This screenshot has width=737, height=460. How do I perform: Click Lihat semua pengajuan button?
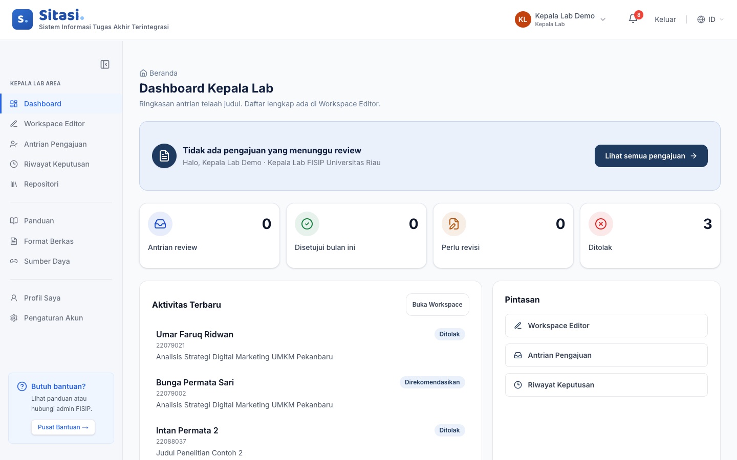click(651, 156)
